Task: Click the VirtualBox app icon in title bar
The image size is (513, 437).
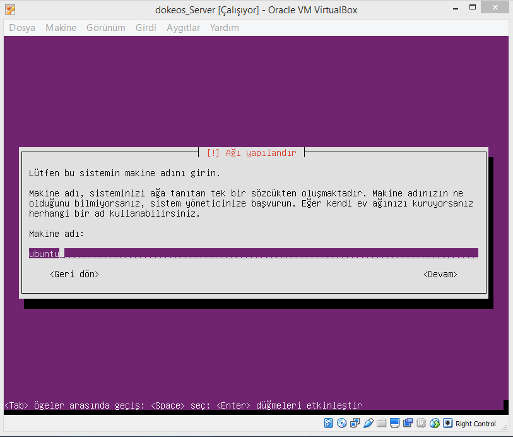Action: (10, 10)
